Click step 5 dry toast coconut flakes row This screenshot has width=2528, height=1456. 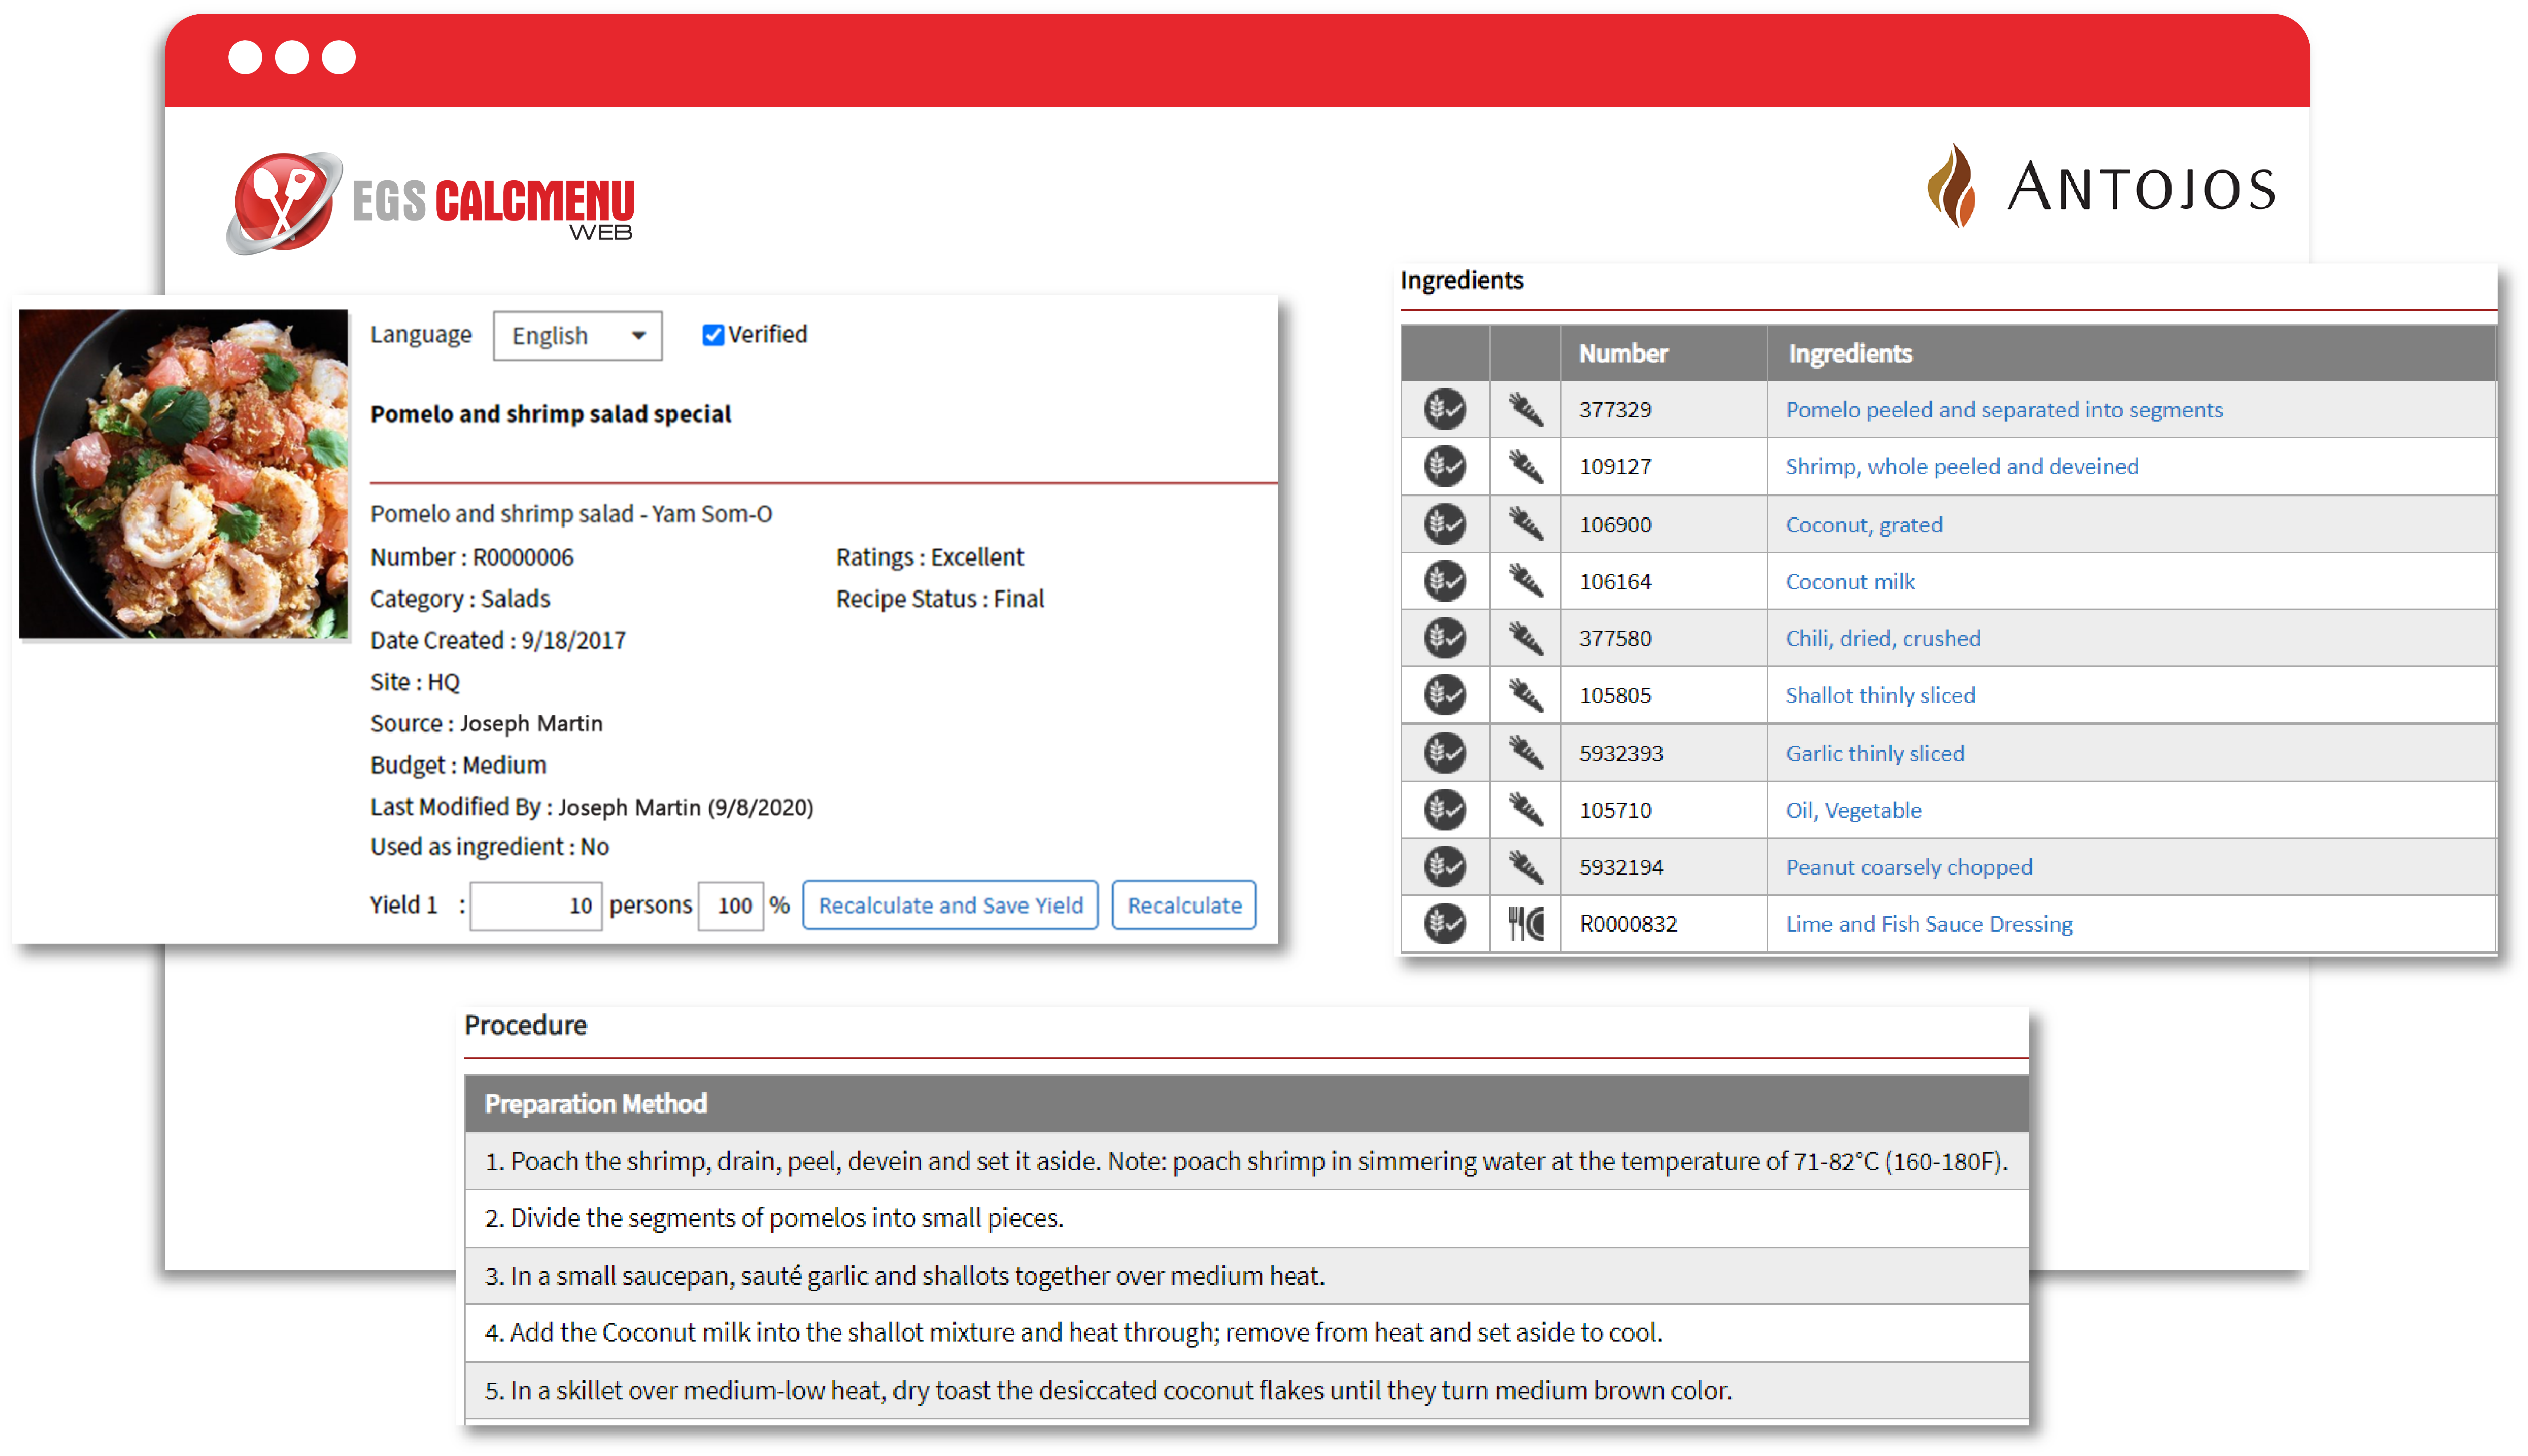pyautogui.click(x=1246, y=1390)
